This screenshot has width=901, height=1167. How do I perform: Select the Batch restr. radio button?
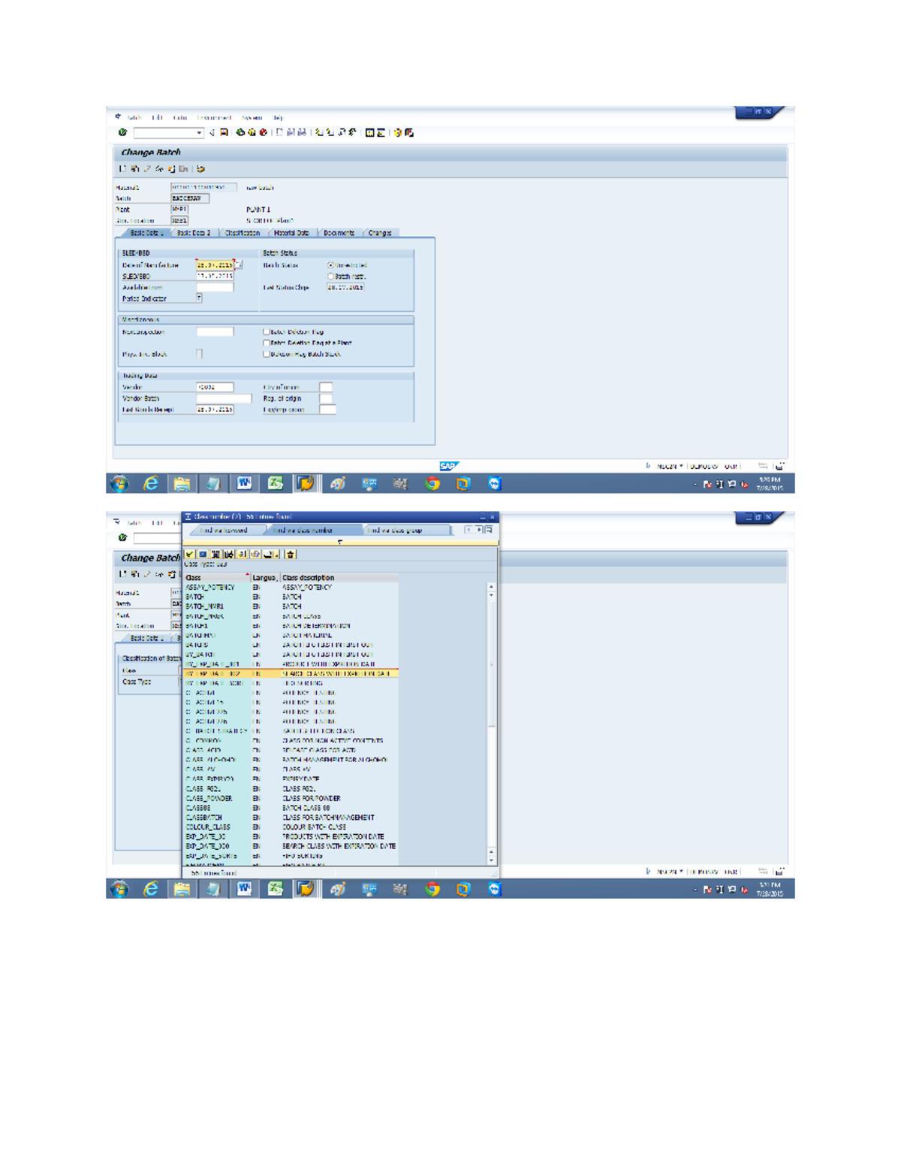330,277
